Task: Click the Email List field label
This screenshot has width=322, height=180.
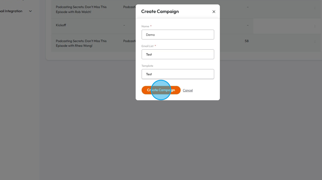Action: [x=147, y=46]
